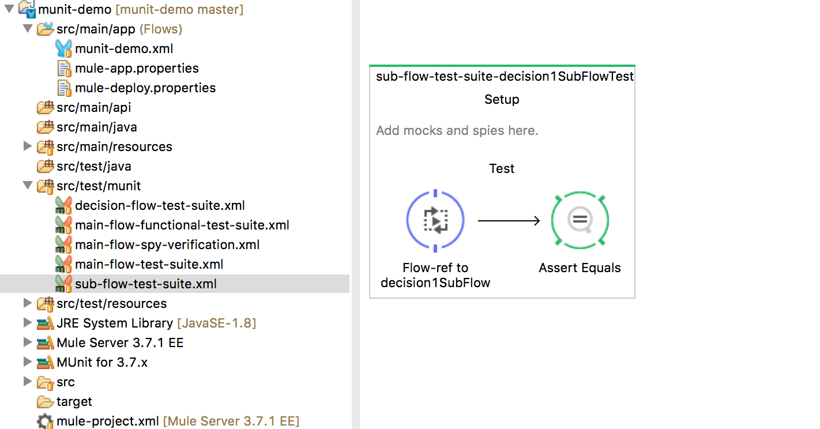Click the 'Add mocks and spies here' Setup area
820x429 pixels.
click(x=457, y=131)
